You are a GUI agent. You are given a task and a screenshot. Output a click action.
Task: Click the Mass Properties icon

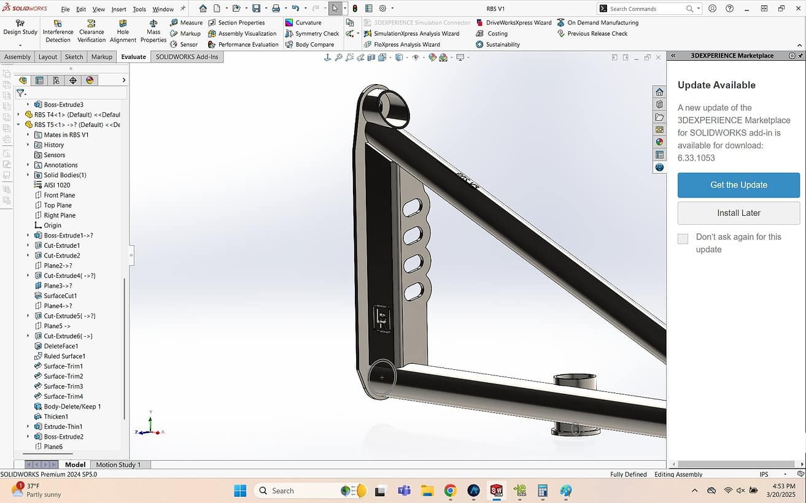153,31
